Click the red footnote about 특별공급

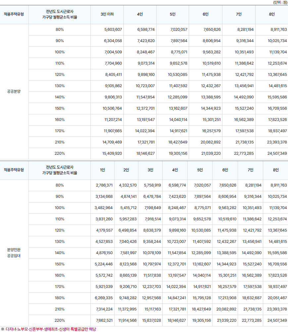(50, 329)
